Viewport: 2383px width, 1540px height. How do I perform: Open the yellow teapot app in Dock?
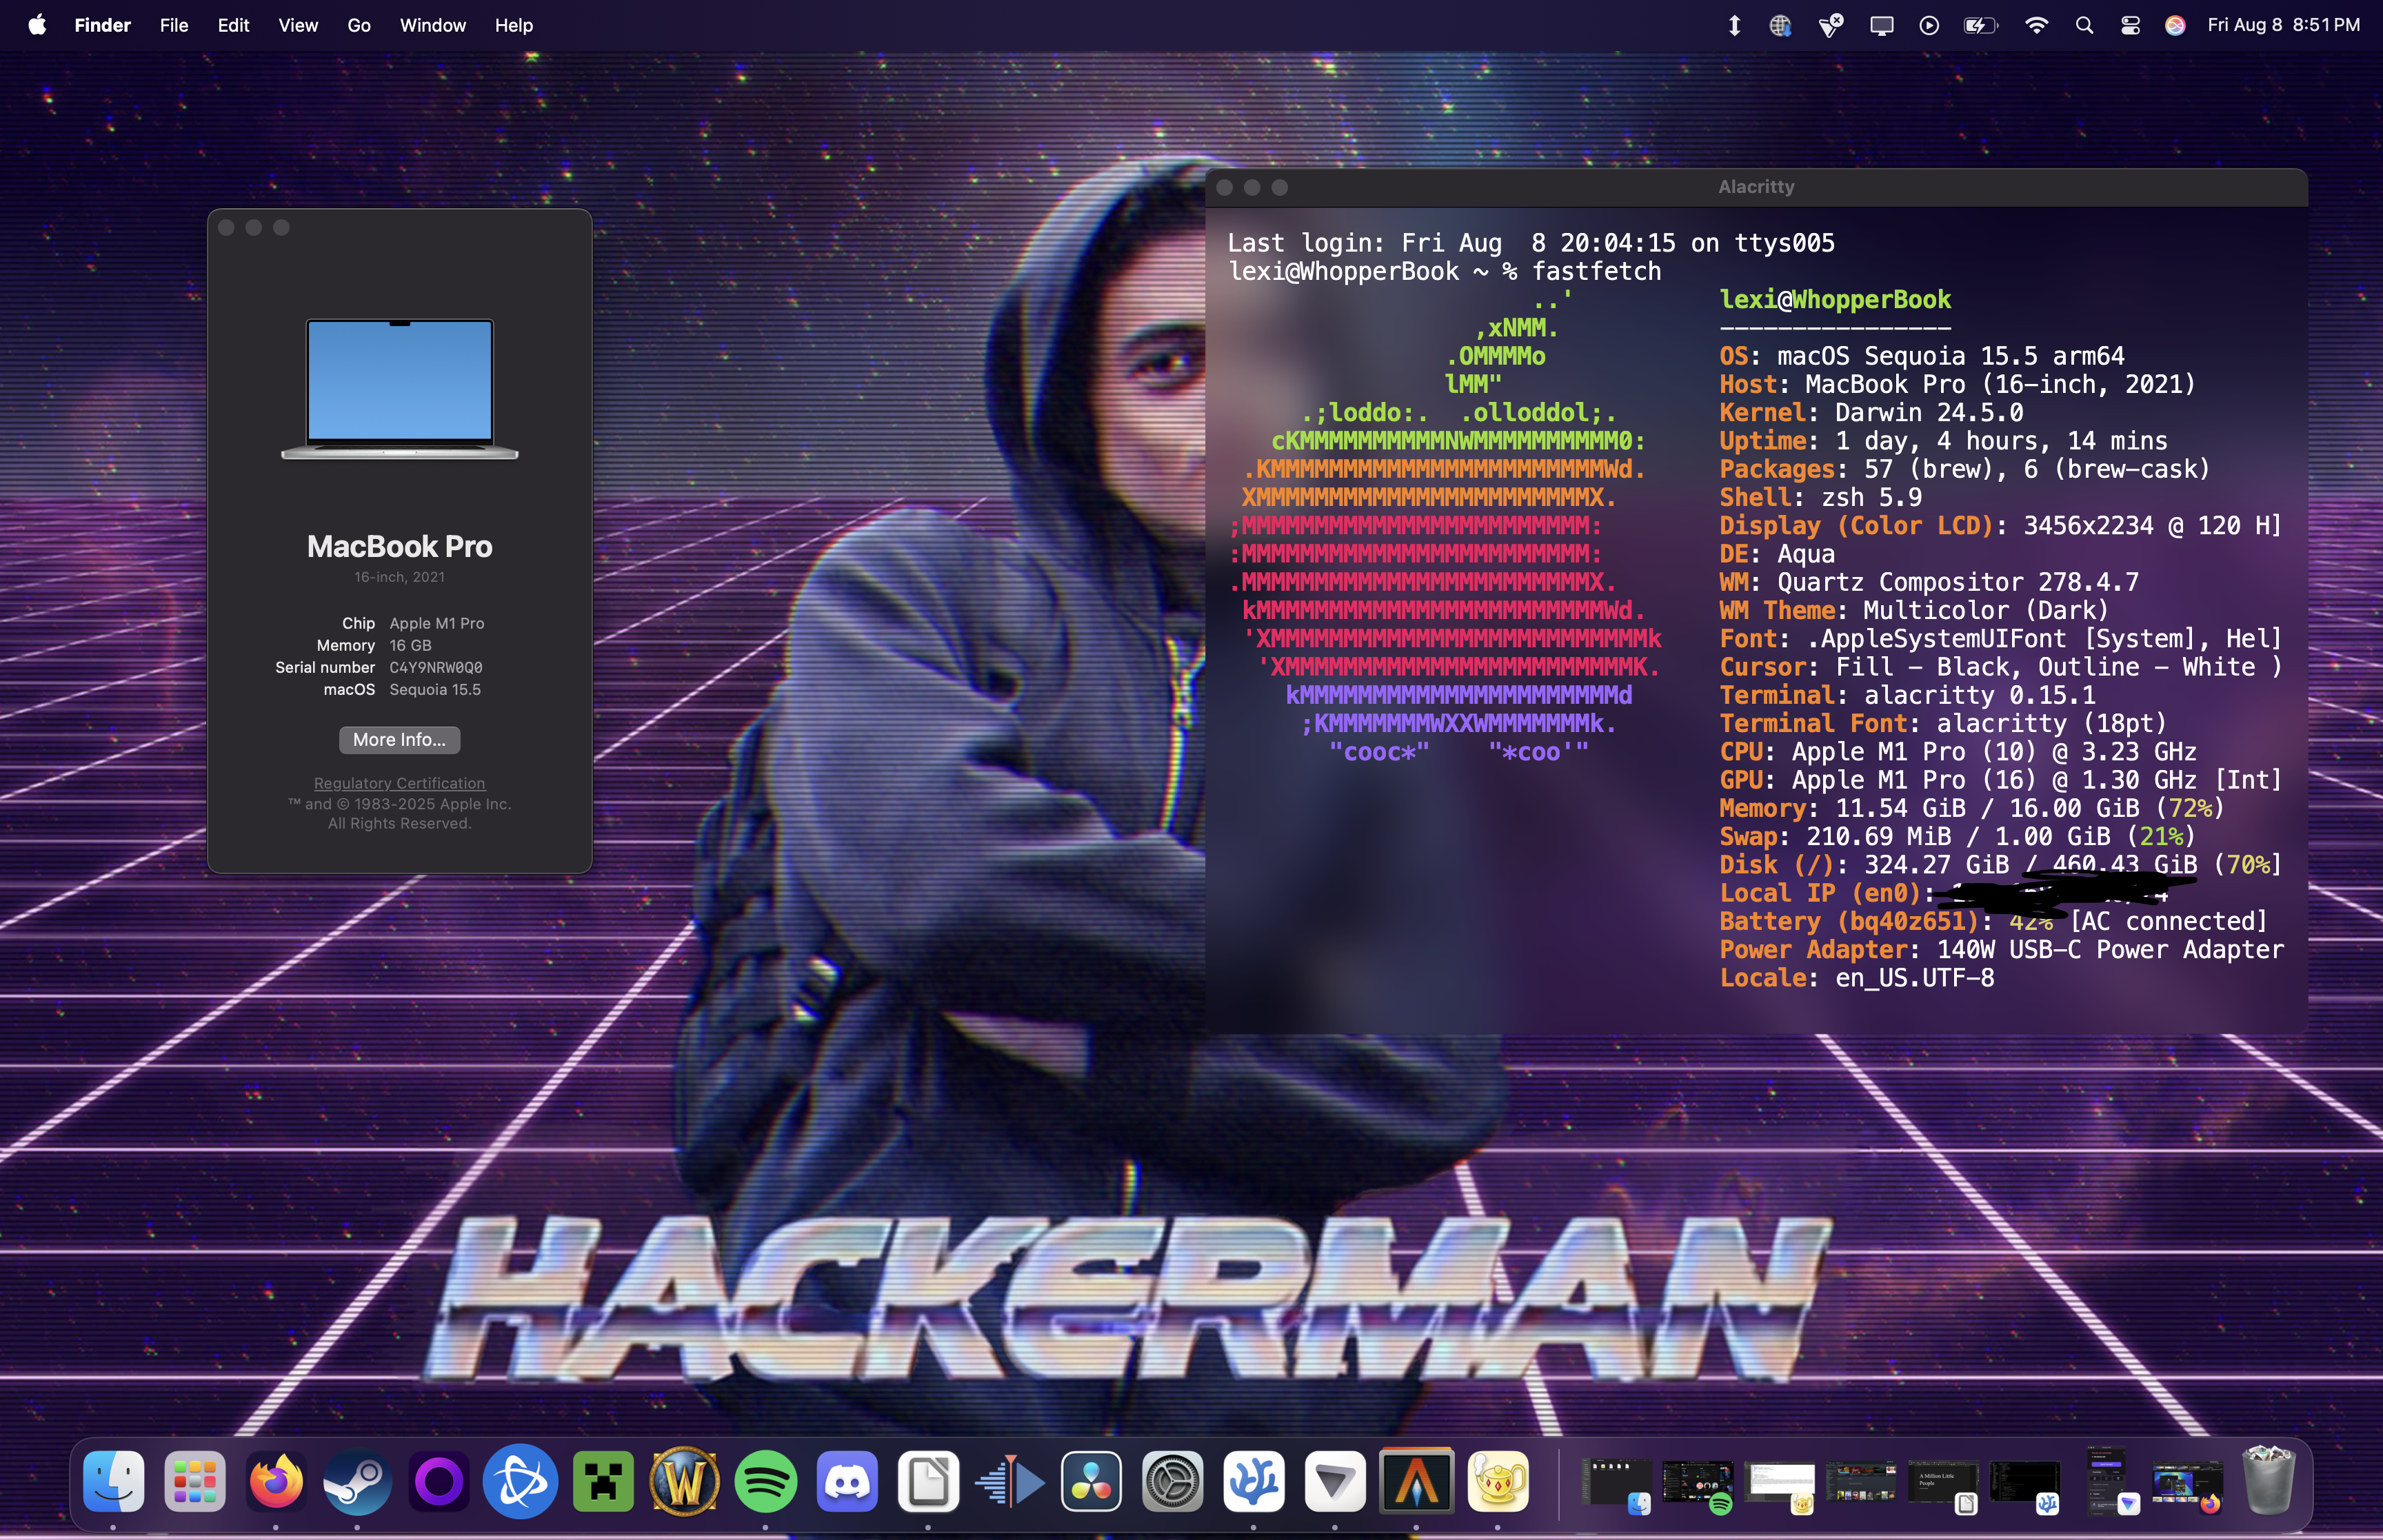point(1498,1481)
